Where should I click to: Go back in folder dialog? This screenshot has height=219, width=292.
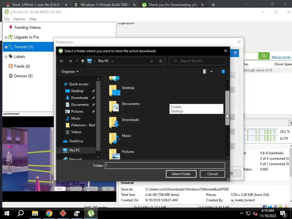click(62, 61)
